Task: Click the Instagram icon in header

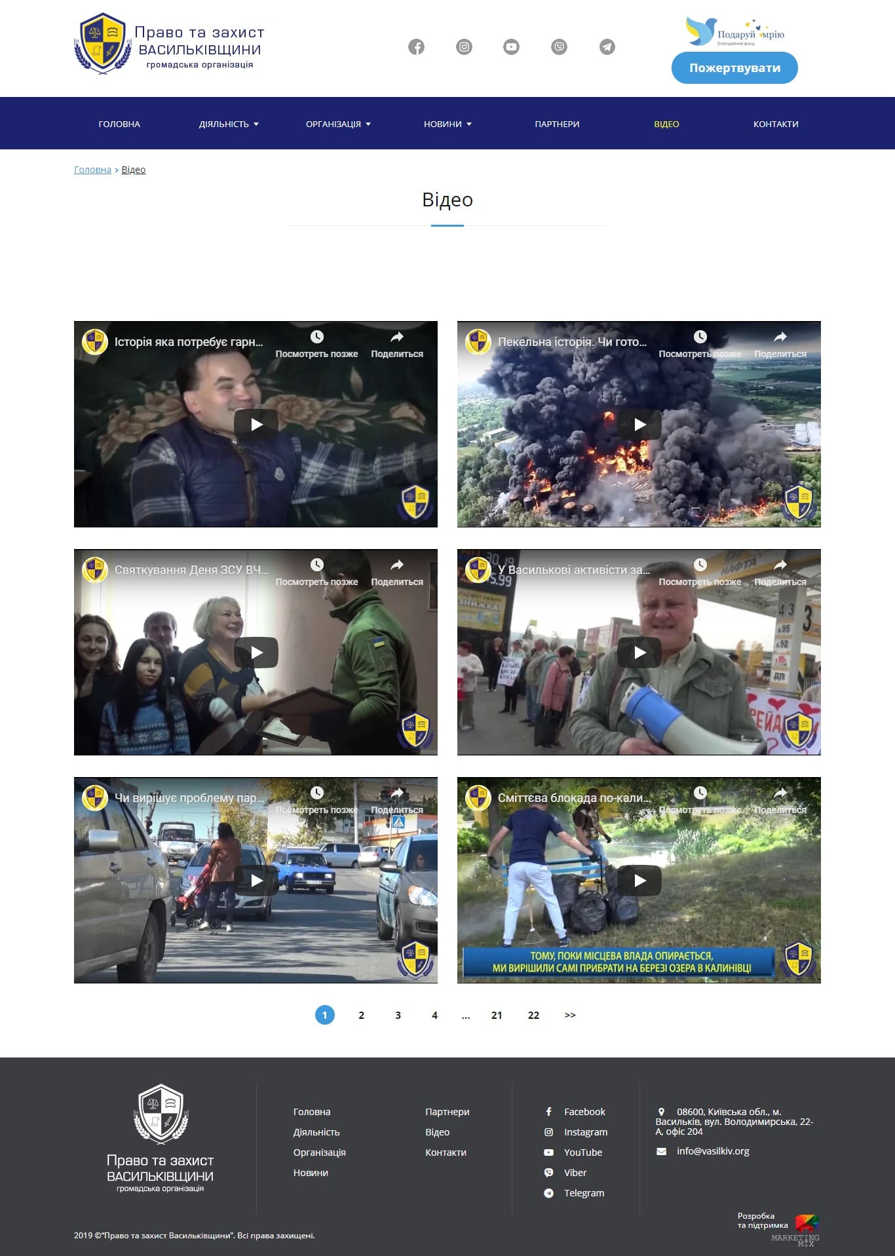Action: [x=464, y=47]
